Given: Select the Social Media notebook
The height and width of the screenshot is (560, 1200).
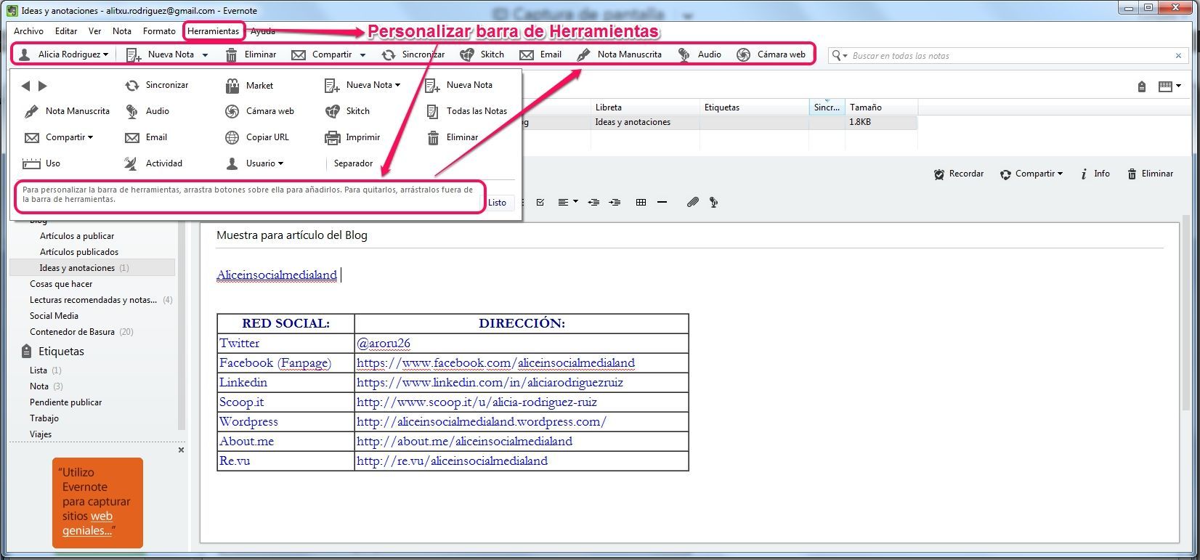Looking at the screenshot, I should pos(54,316).
